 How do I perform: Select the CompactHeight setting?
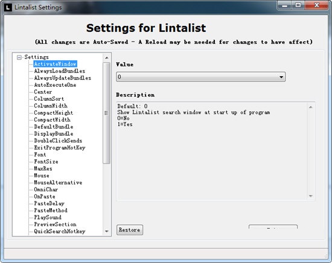(53, 113)
